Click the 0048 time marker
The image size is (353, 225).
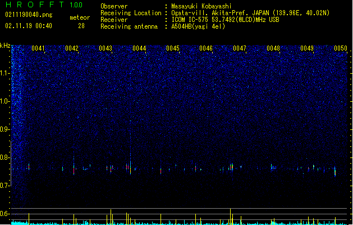273,48
